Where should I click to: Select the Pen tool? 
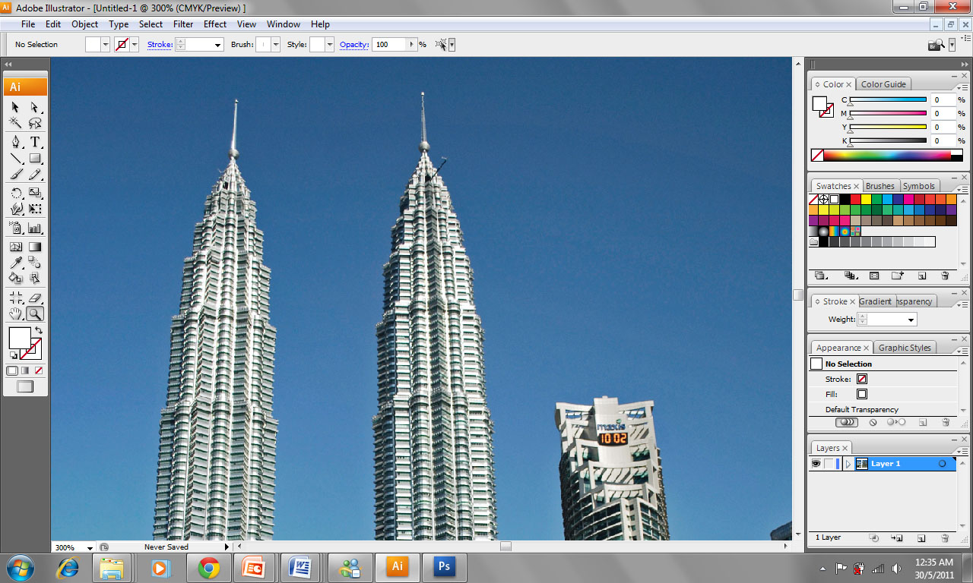click(x=16, y=142)
